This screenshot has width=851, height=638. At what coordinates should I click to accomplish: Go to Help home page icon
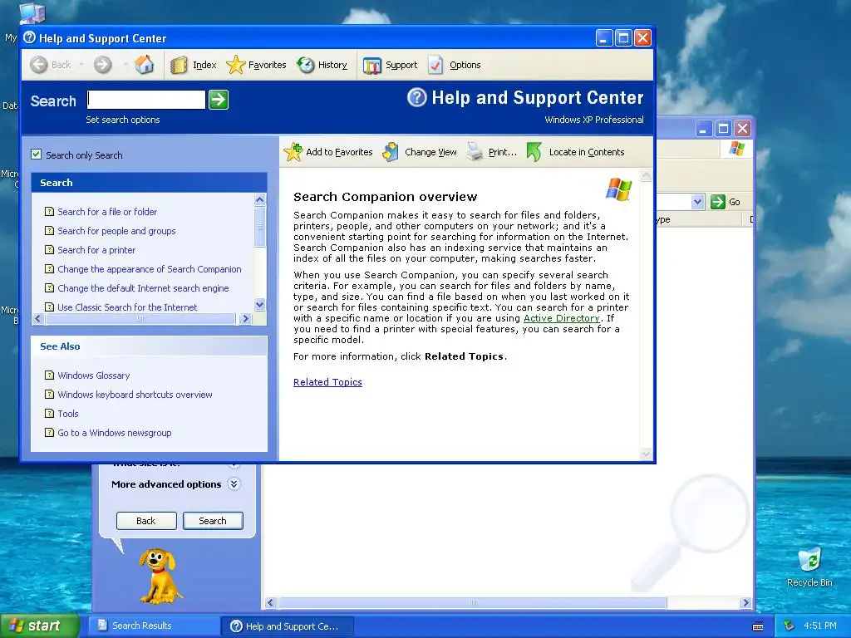(x=145, y=65)
